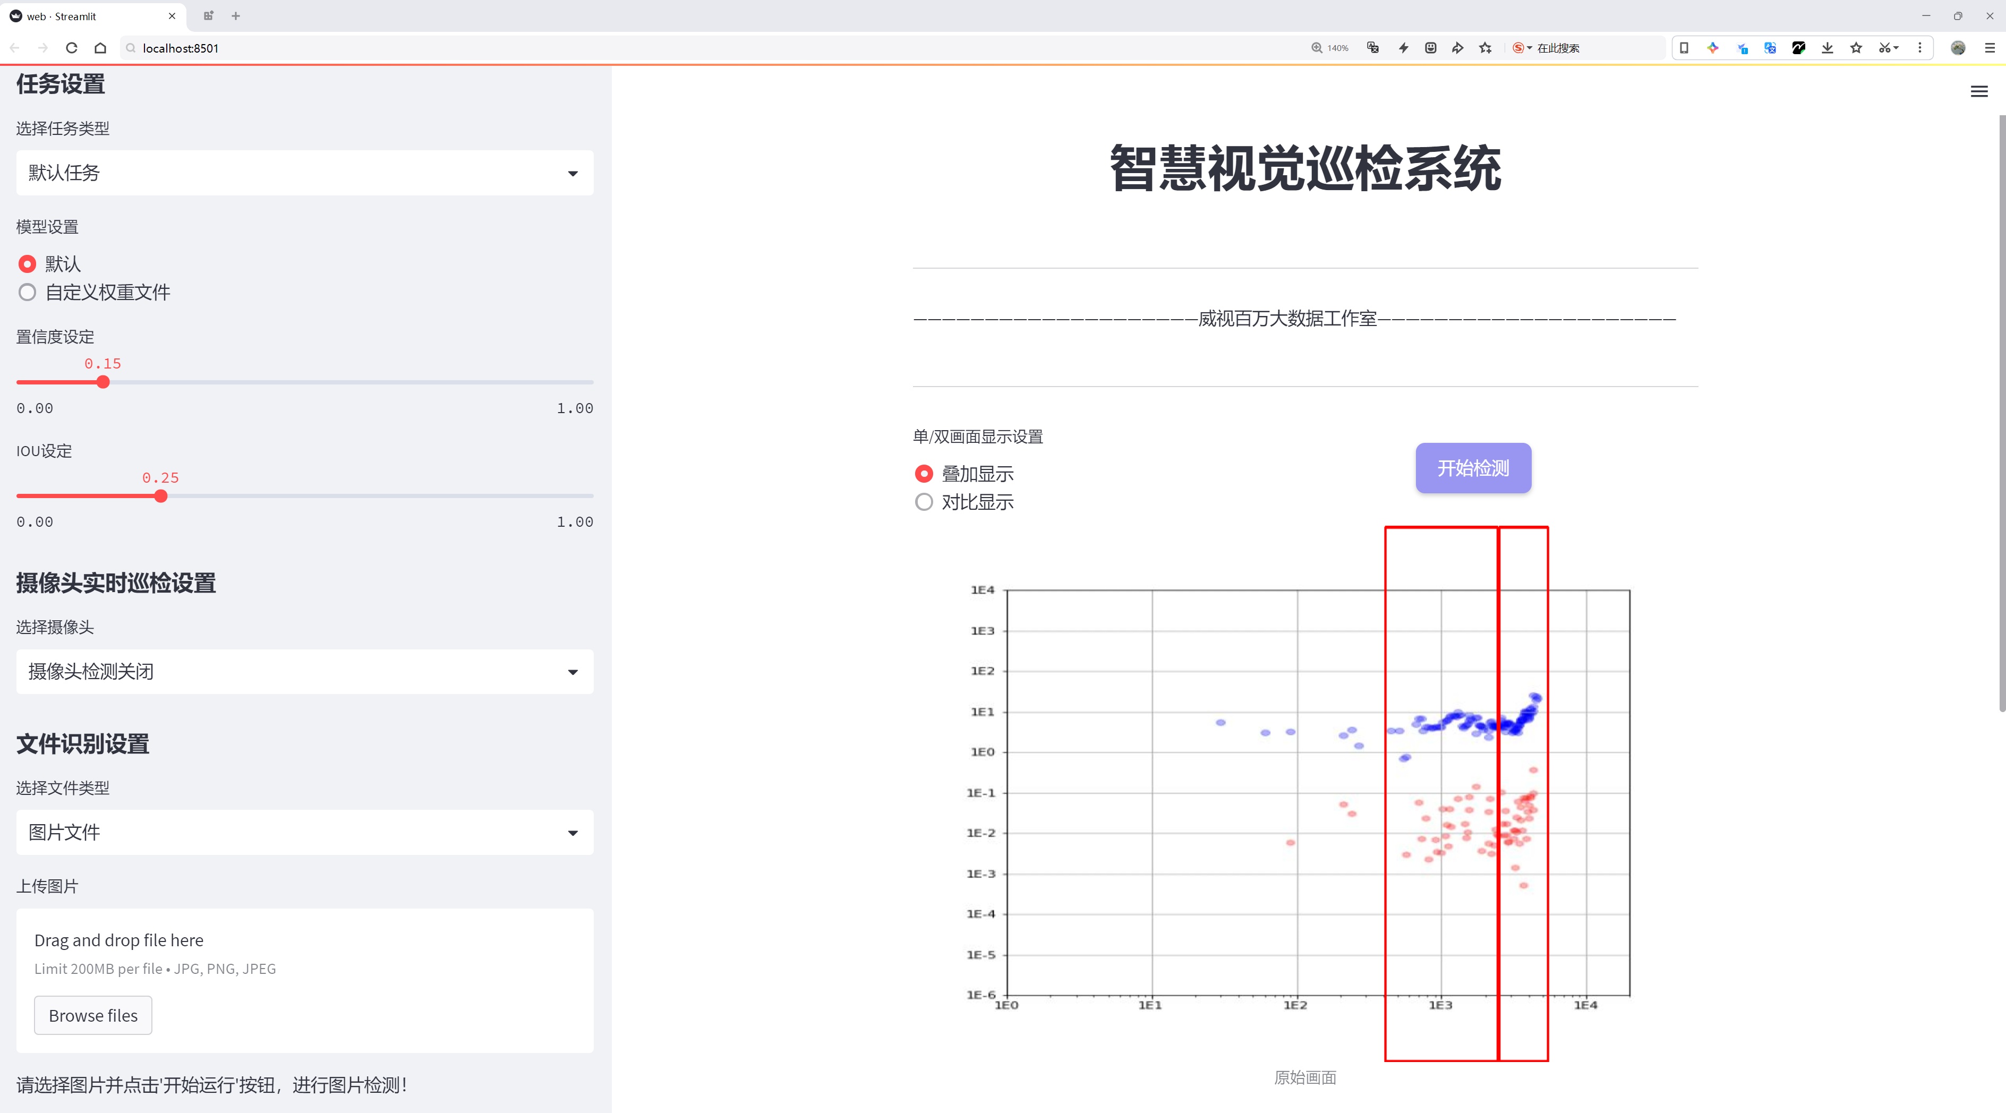Screen dimensions: 2006x1113
Task: Expand the 图片文件 file type dropdown
Action: (x=304, y=833)
